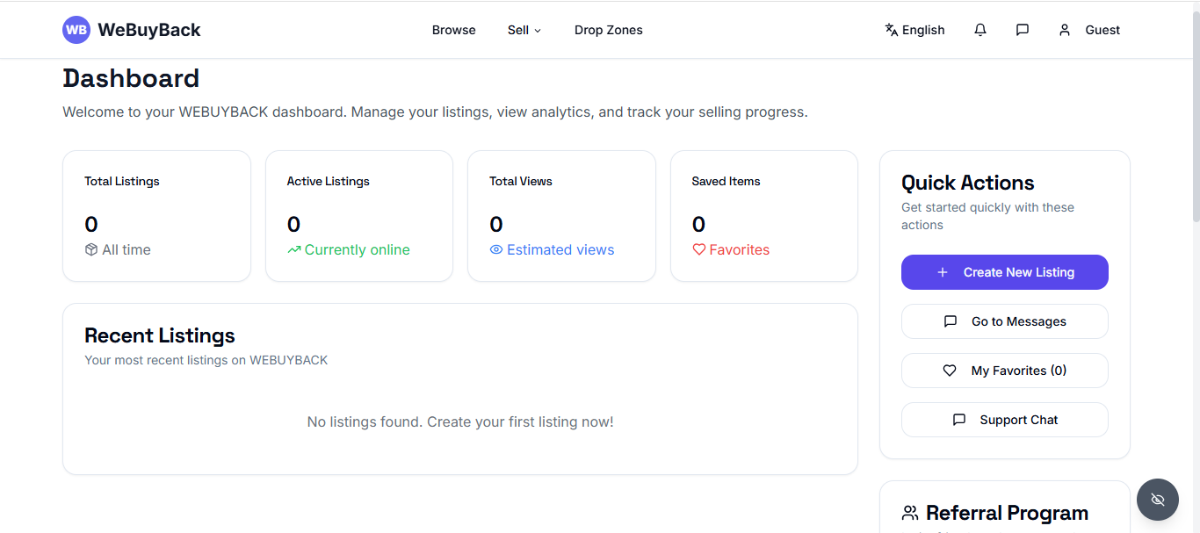The width and height of the screenshot is (1200, 533).
Task: Click the Welcome to your WEBUYBACK dashboard text
Action: 435,112
